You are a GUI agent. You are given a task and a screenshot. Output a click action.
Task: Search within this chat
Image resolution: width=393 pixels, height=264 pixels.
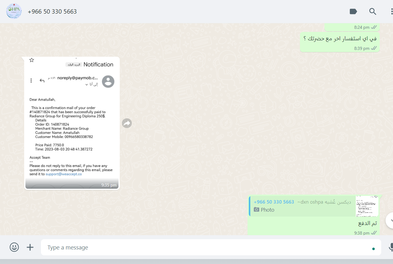pos(373,11)
